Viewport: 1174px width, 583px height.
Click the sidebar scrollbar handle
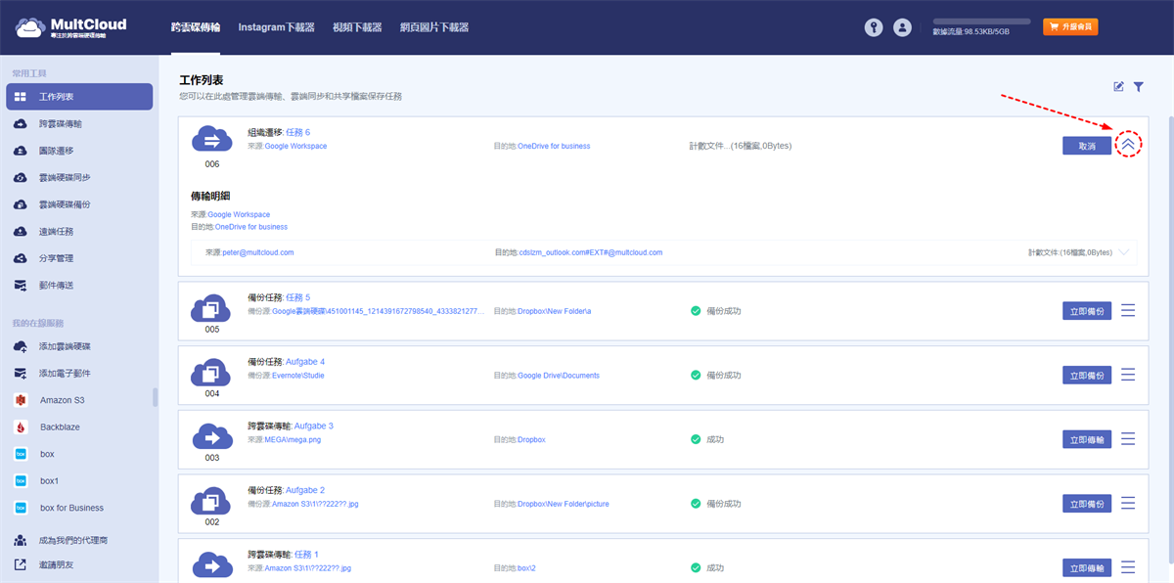point(155,396)
